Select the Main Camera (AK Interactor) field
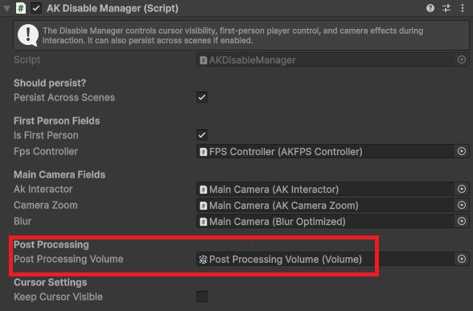 (325, 190)
